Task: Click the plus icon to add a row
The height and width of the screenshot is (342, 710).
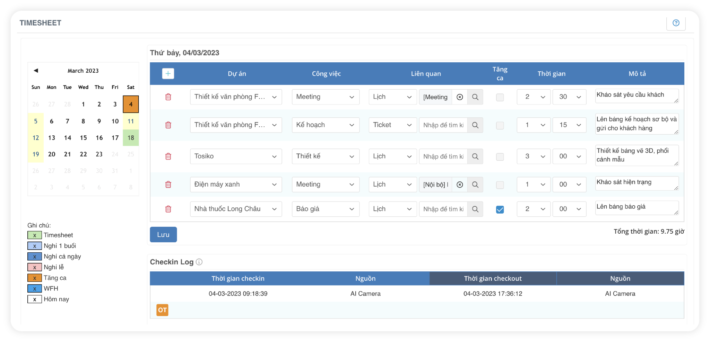Action: (x=168, y=74)
